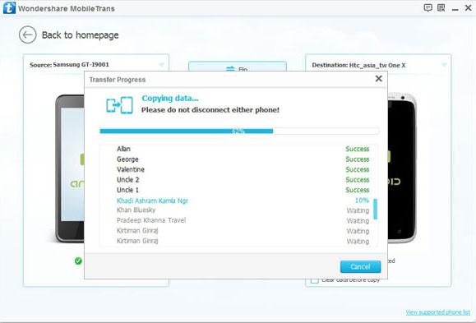Click Destination: Htc_asia_tw One X label
The height and width of the screenshot is (323, 476).
pyautogui.click(x=358, y=65)
